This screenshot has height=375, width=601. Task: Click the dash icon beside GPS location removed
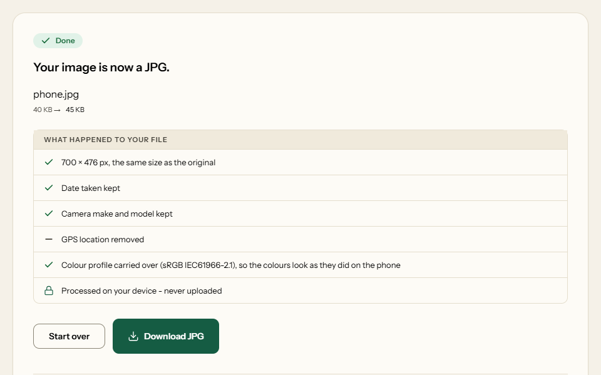pos(49,239)
